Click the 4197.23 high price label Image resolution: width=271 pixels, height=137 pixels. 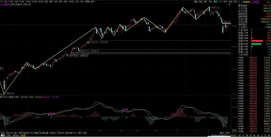215,8
